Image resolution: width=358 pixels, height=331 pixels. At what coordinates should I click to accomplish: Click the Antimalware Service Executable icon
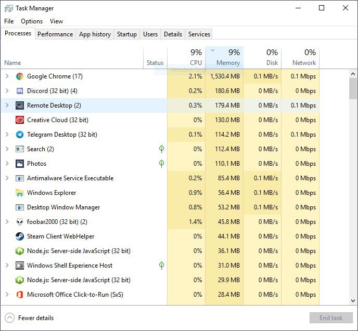(x=20, y=178)
